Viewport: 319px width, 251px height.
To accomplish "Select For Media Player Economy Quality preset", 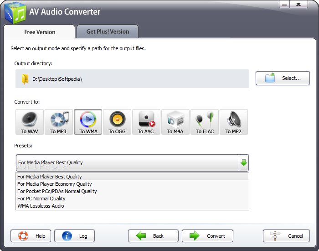I will tap(132, 184).
